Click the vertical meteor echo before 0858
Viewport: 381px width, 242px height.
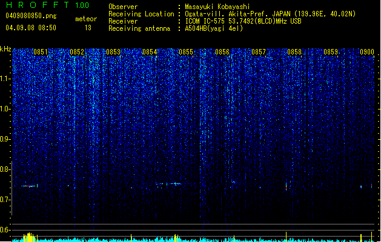287,186
